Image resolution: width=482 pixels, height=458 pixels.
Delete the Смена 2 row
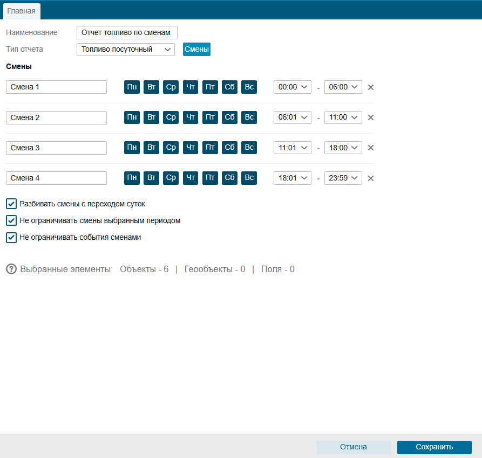(x=371, y=117)
